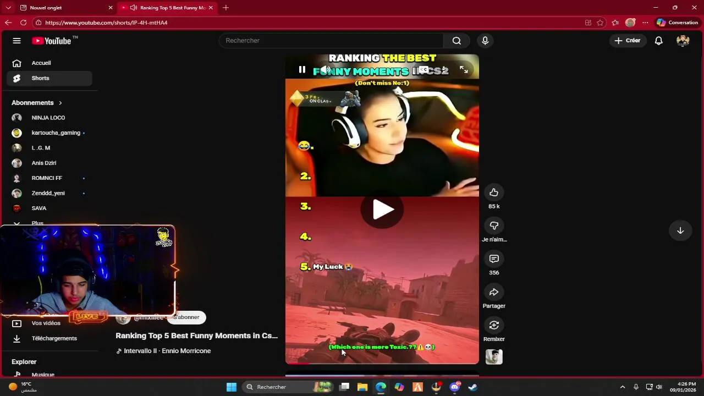Open the browser profile avatar

point(630,23)
